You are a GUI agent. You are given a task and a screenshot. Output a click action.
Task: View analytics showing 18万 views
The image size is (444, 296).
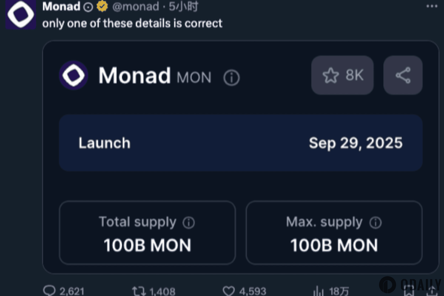click(x=318, y=291)
